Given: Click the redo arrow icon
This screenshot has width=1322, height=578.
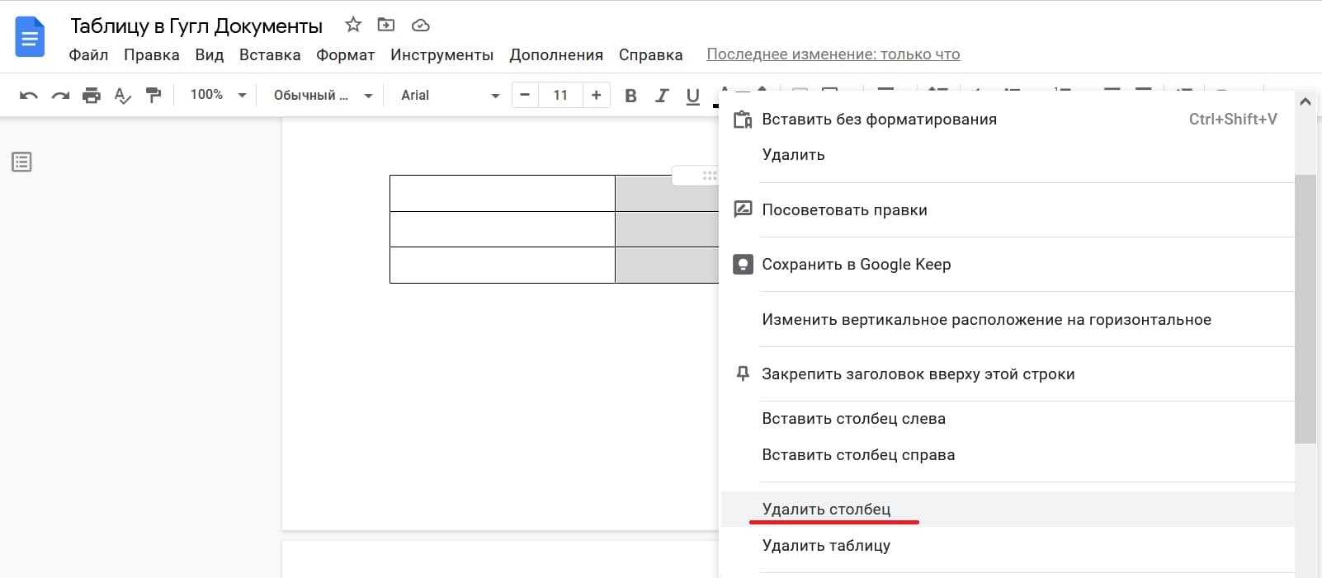Looking at the screenshot, I should point(60,96).
